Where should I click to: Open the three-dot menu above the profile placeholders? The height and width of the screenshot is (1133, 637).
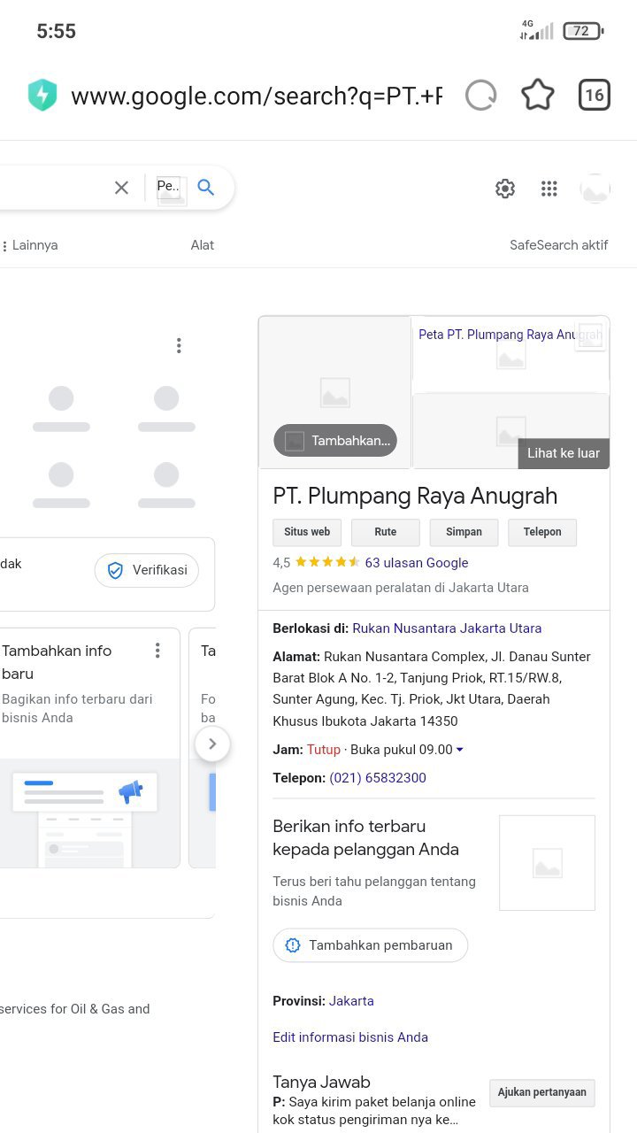pyautogui.click(x=179, y=346)
